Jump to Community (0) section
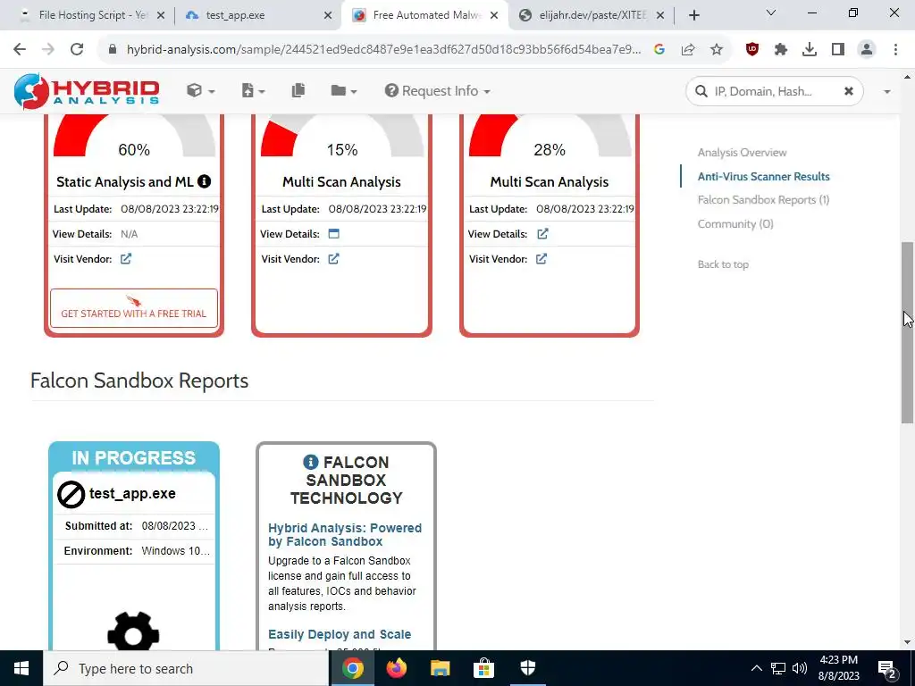The image size is (915, 686). (735, 224)
